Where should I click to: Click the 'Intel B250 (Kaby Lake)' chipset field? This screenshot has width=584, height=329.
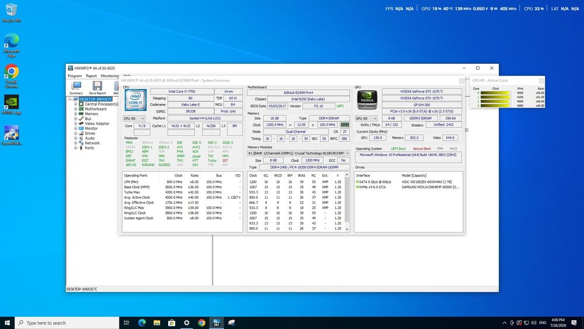(308, 99)
